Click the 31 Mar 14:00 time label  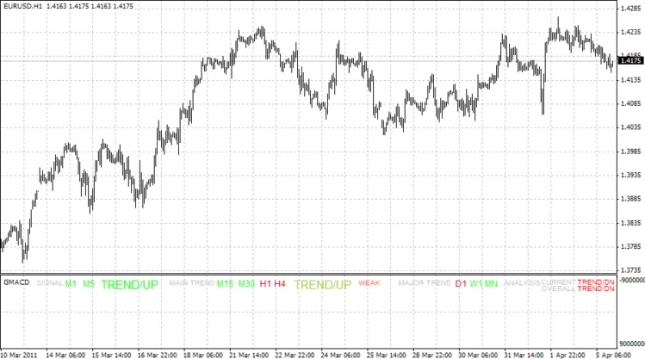[x=524, y=355]
